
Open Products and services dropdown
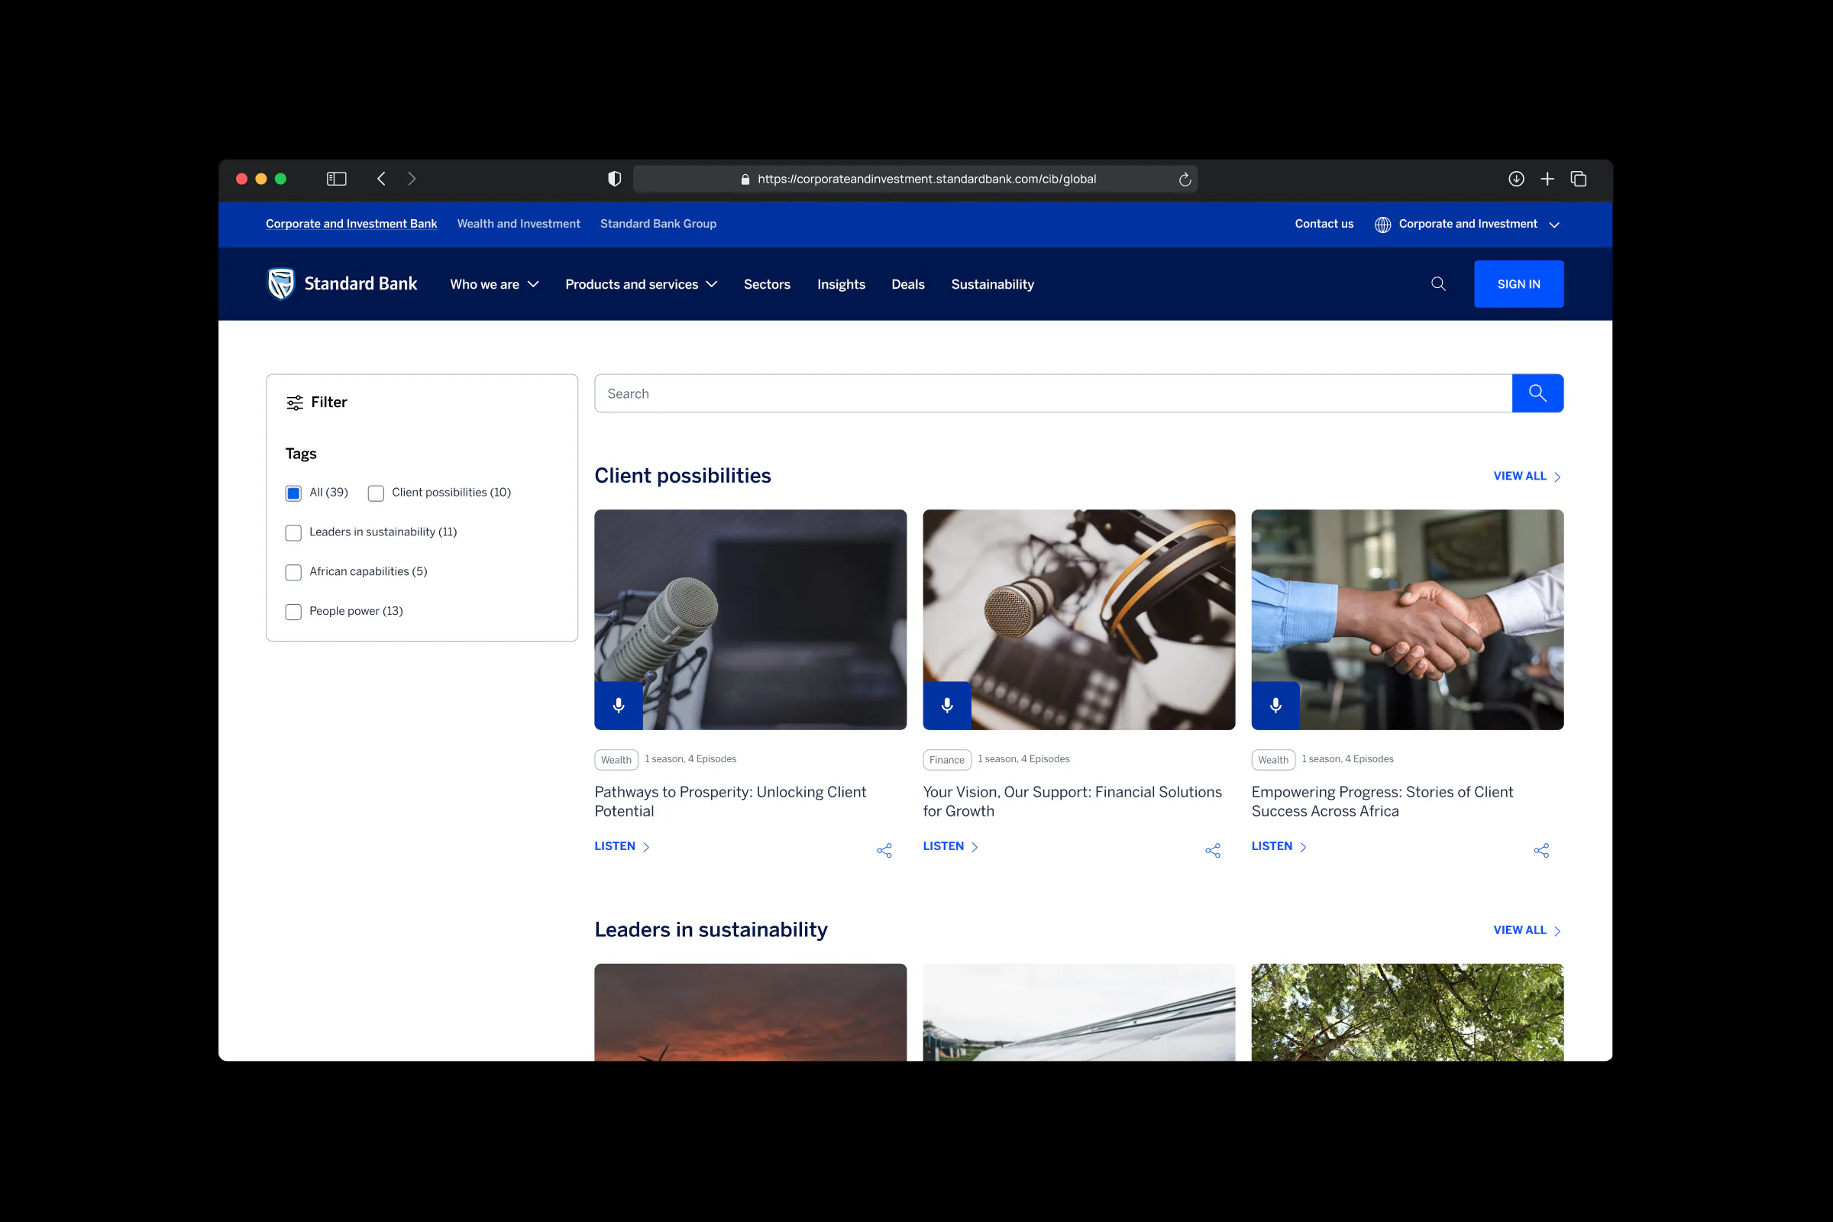click(x=641, y=284)
